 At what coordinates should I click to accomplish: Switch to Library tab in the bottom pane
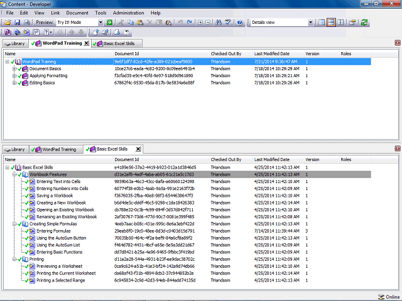point(15,149)
